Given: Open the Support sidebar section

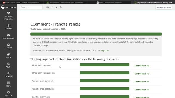Looking at the screenshot, I should tap(8, 46).
